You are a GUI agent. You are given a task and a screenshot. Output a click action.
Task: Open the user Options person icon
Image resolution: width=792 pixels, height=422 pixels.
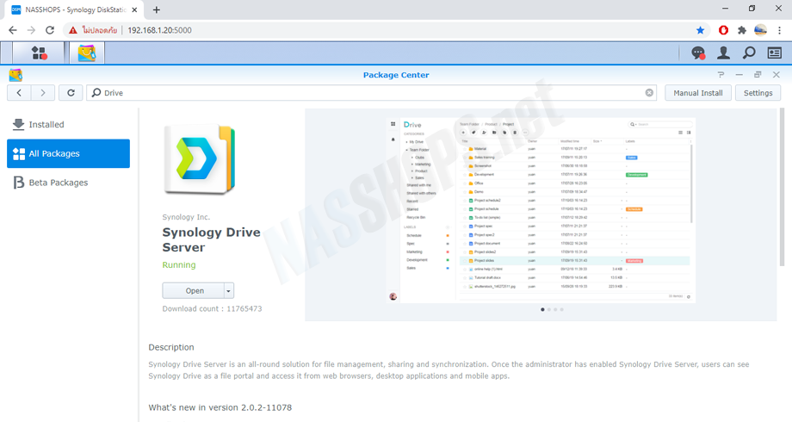click(723, 53)
